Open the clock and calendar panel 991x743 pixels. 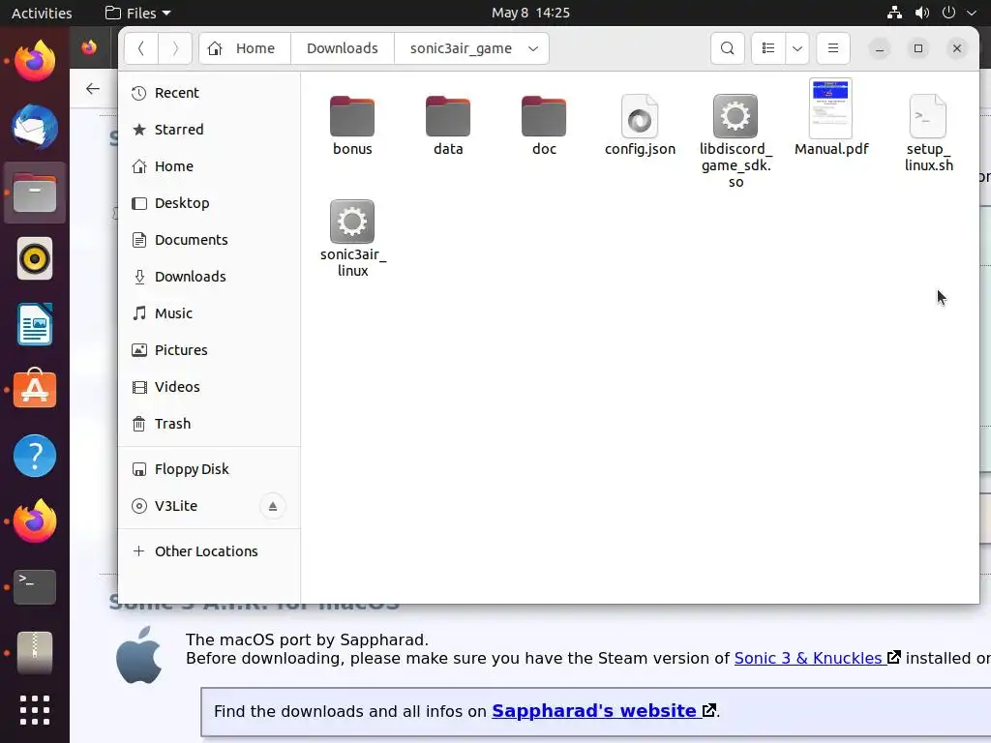pos(530,13)
